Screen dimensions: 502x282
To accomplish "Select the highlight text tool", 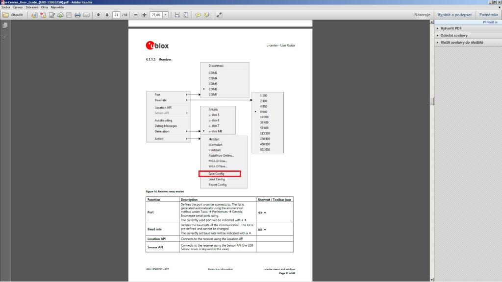I will click(x=207, y=15).
